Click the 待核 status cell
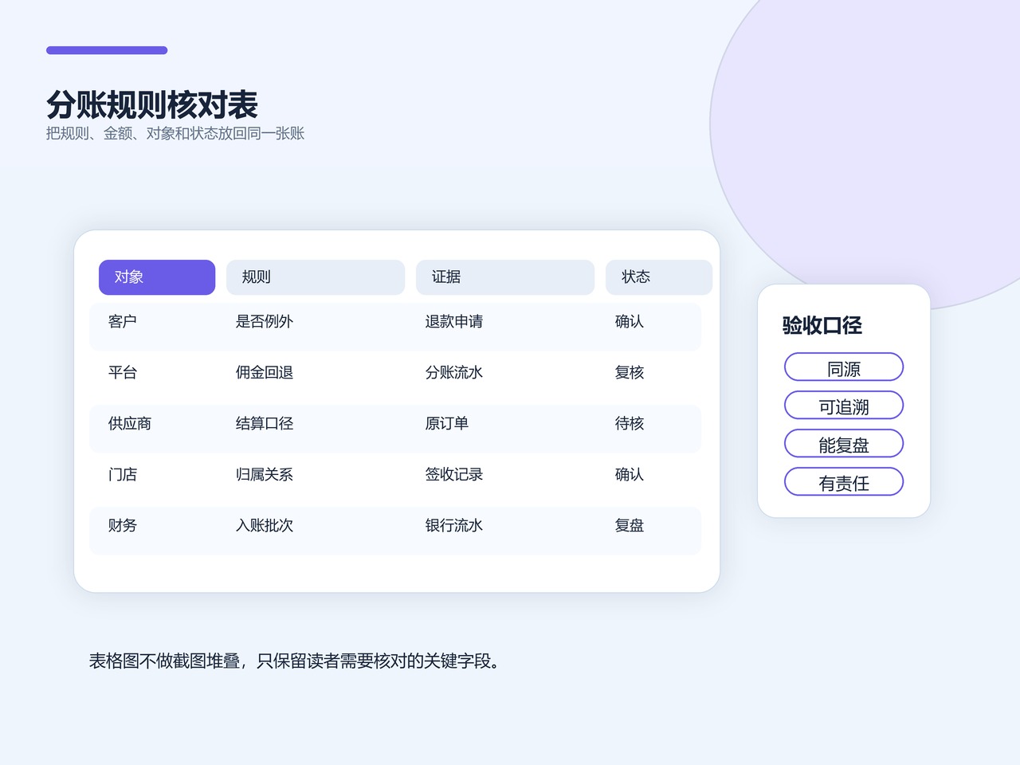 coord(630,423)
